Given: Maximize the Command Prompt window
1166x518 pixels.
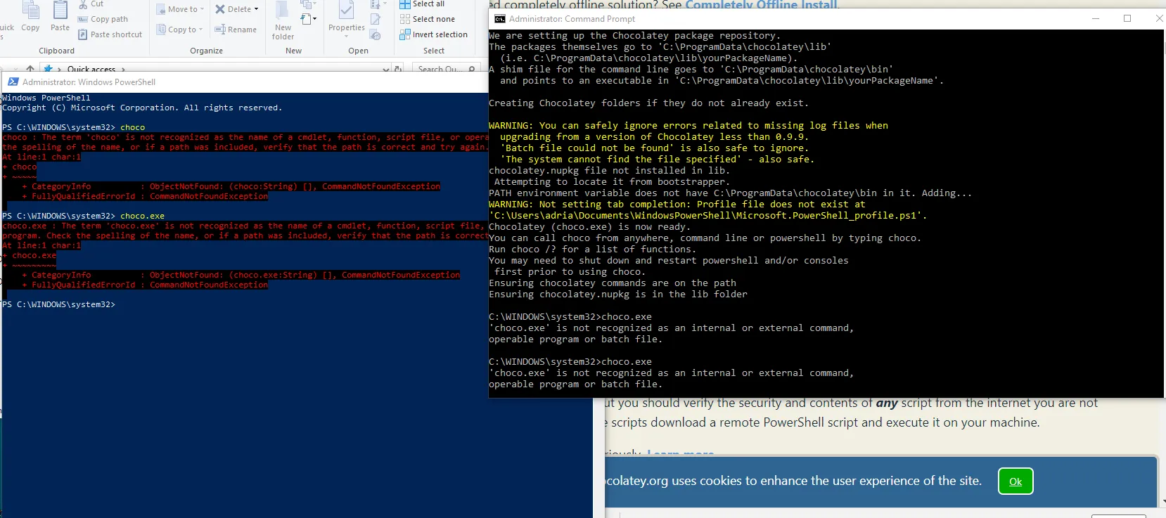Looking at the screenshot, I should click(1127, 19).
